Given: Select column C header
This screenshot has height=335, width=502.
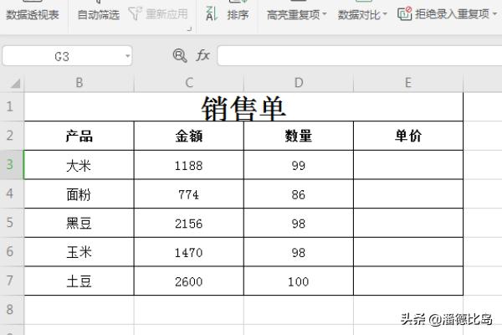Looking at the screenshot, I should tap(189, 82).
